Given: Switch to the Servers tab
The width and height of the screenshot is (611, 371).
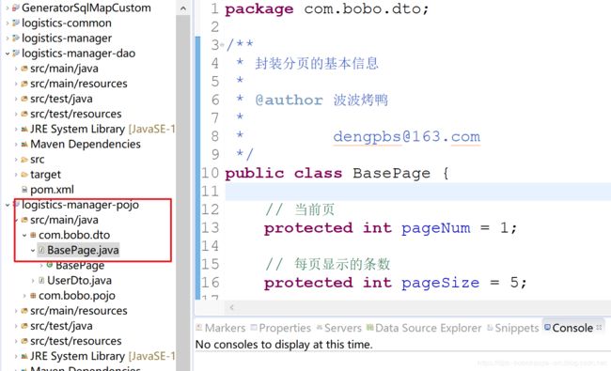Looking at the screenshot, I should (343, 328).
